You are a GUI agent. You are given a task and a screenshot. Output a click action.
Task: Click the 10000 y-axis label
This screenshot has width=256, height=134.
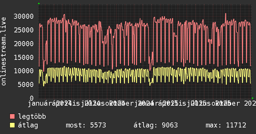pos(24,71)
